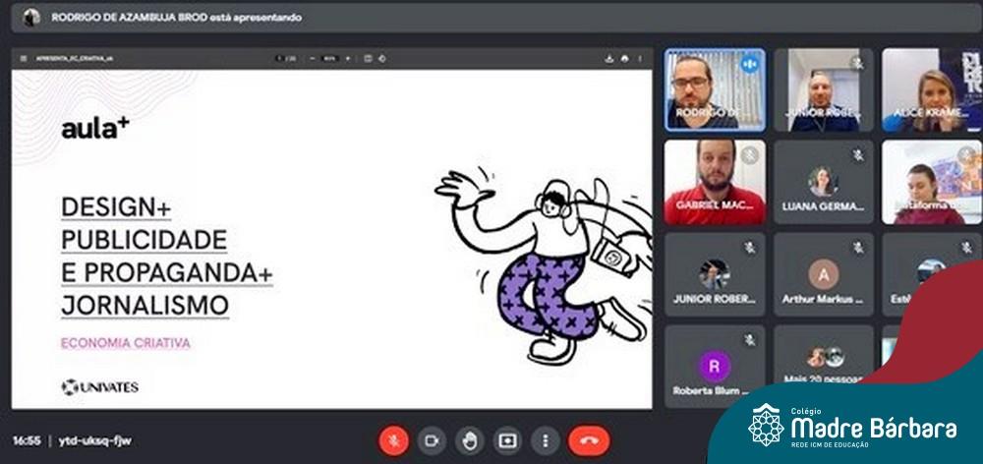Click muted mic icon on Arthur Markus tile
The height and width of the screenshot is (464, 983).
pos(857,247)
